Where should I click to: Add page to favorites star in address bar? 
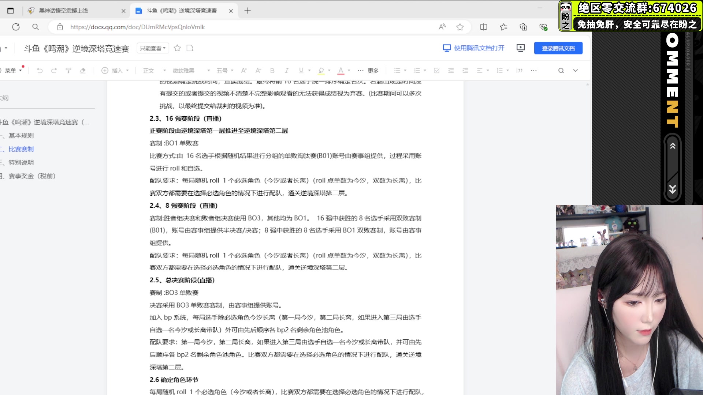click(460, 27)
